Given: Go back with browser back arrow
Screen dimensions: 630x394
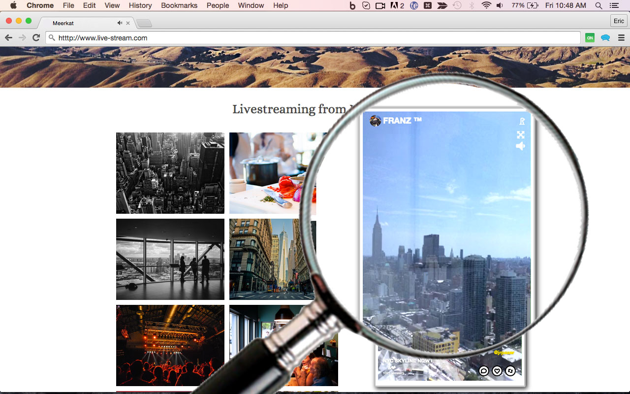Looking at the screenshot, I should click(x=8, y=38).
